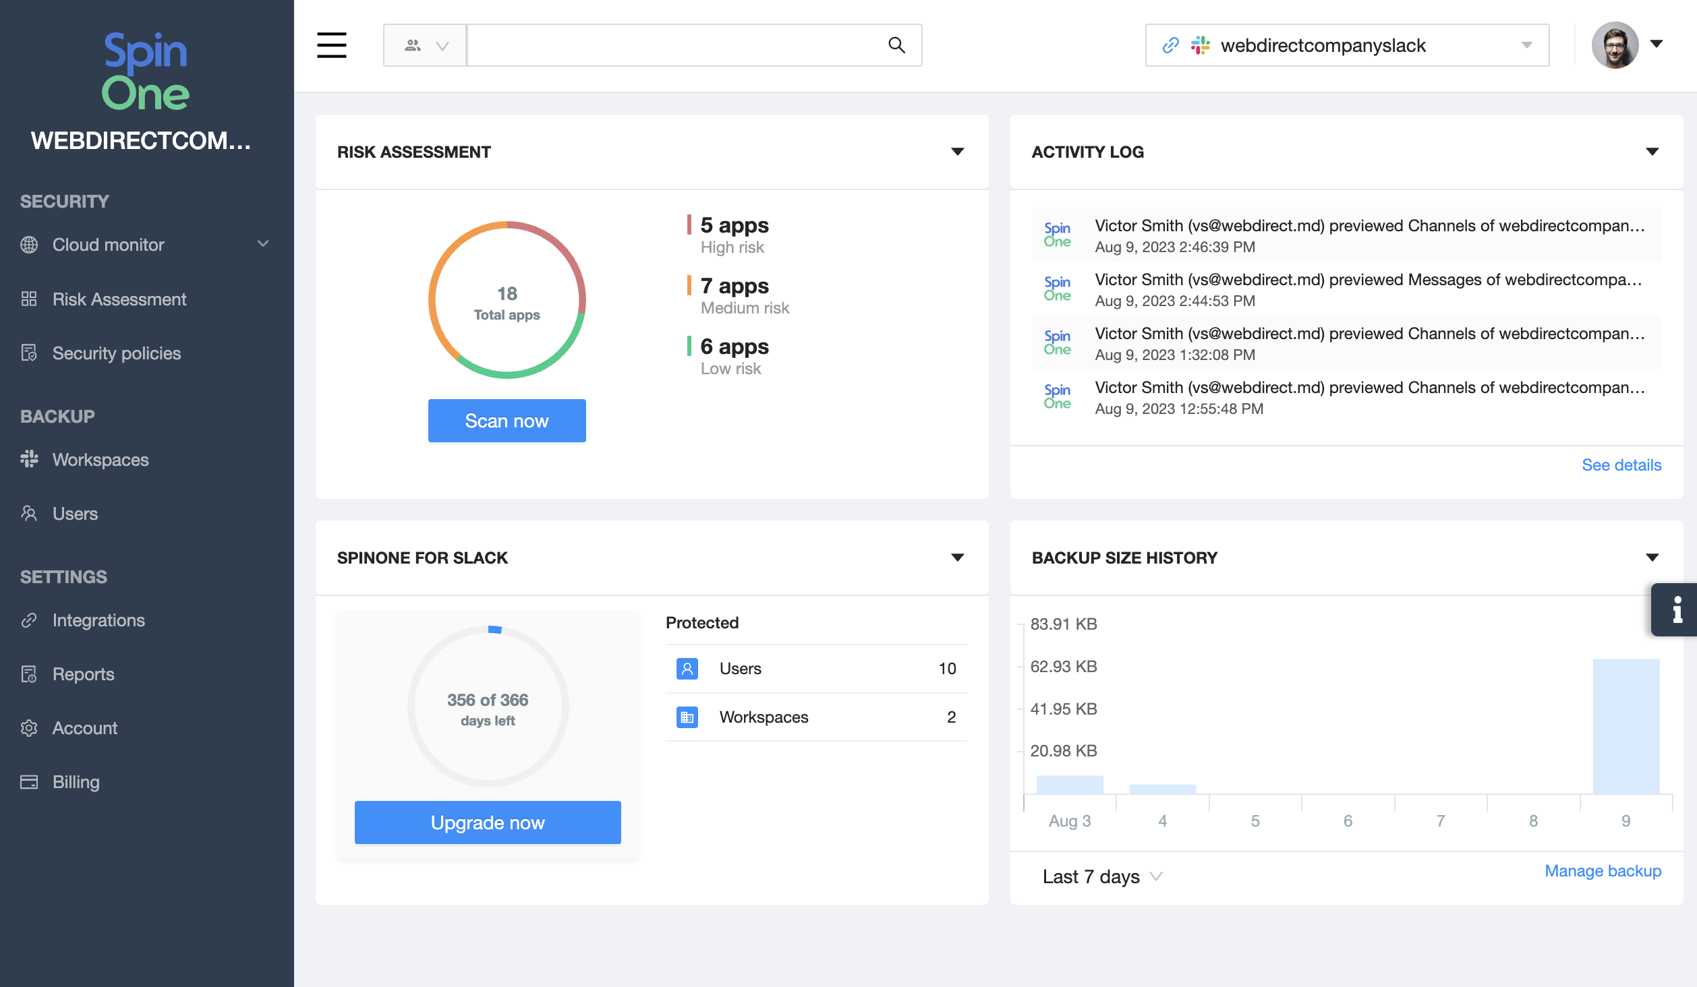
Task: Collapse the Activity Log panel
Action: coord(1652,152)
